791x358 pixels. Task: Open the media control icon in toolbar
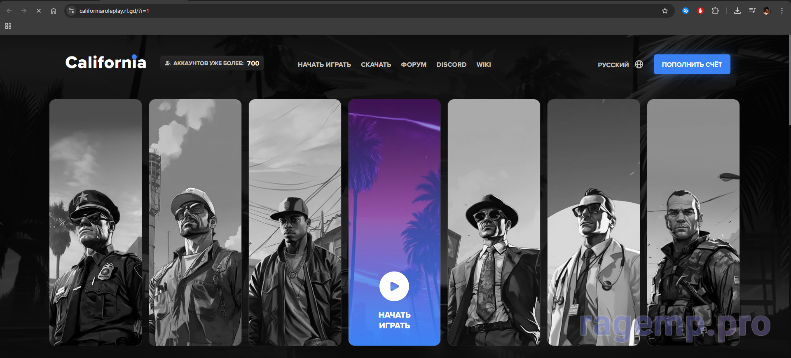coord(752,11)
